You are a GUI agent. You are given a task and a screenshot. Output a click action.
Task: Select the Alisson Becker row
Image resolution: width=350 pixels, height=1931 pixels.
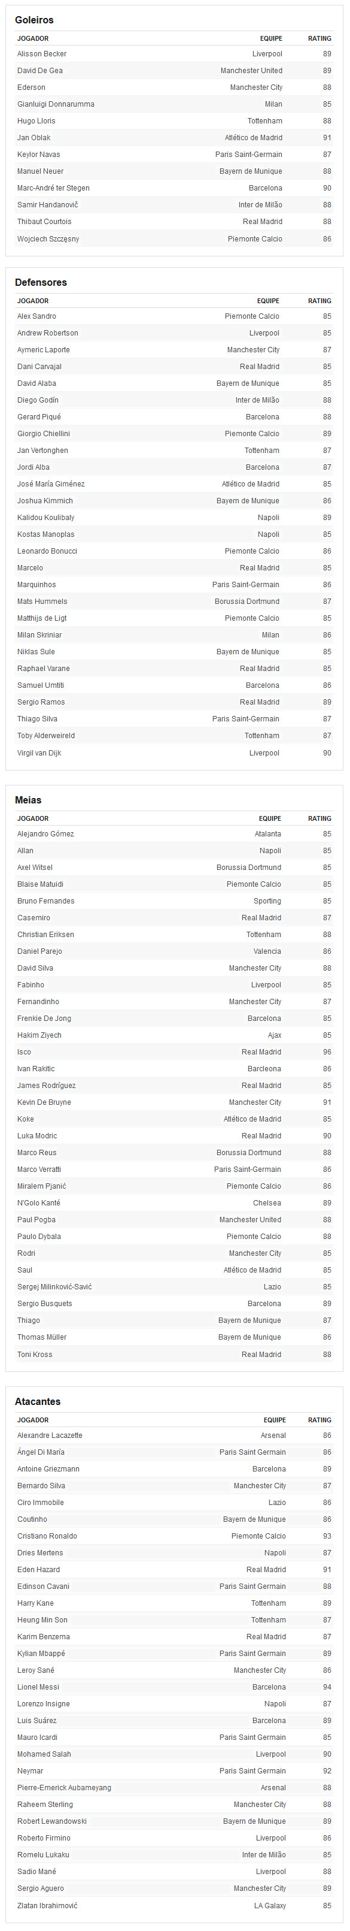[174, 54]
